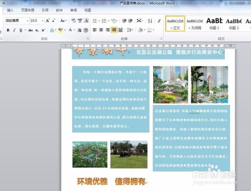Open the 邮件 ribbon tab
This screenshot has height=191, width=251.
(x=59, y=10)
